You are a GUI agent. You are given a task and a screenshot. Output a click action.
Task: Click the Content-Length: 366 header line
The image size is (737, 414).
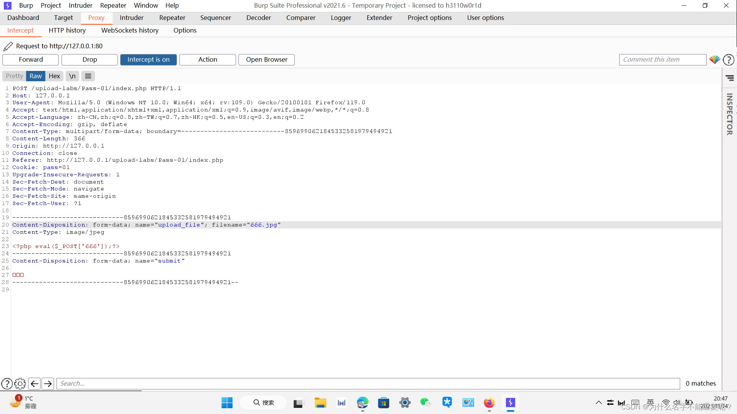(x=49, y=139)
